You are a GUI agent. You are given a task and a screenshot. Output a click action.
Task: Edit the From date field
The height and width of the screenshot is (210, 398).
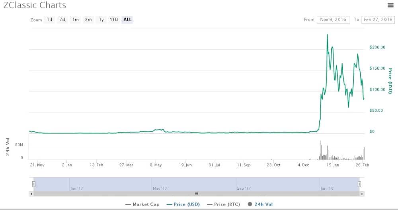[333, 19]
